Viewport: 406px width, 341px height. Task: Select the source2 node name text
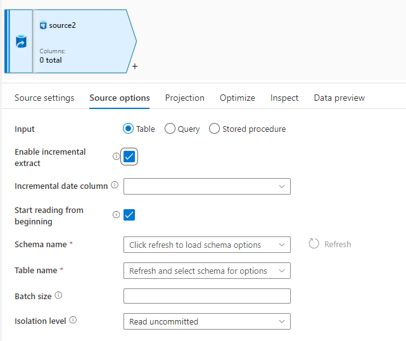[x=63, y=25]
